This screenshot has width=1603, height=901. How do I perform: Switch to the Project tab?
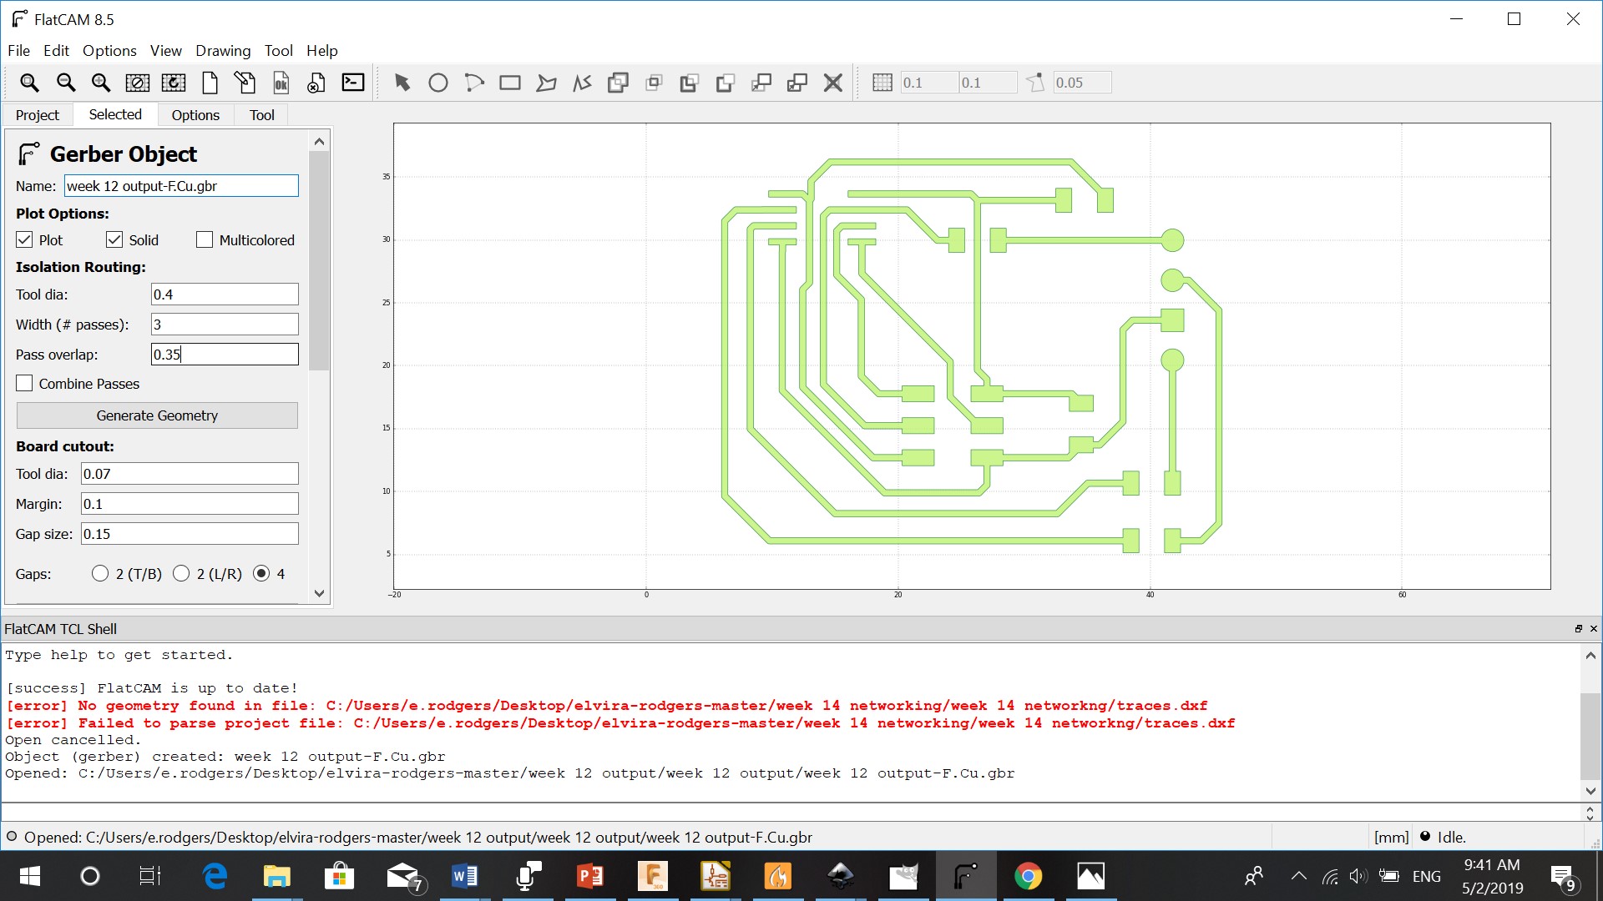pyautogui.click(x=38, y=115)
